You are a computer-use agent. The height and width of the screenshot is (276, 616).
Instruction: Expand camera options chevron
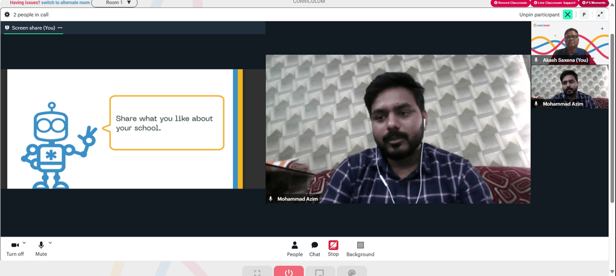coord(25,243)
